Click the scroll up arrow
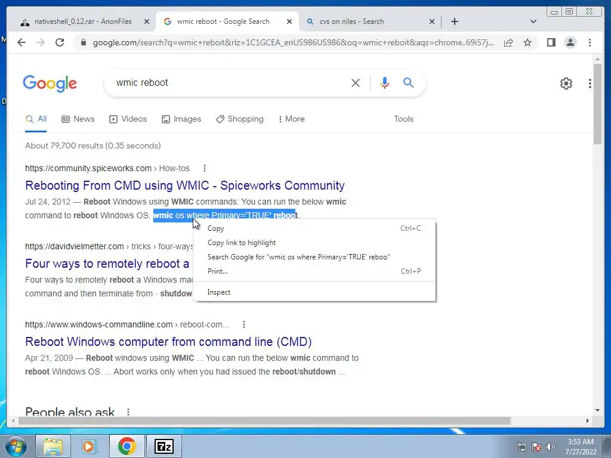Image resolution: width=611 pixels, height=458 pixels. 597,59
